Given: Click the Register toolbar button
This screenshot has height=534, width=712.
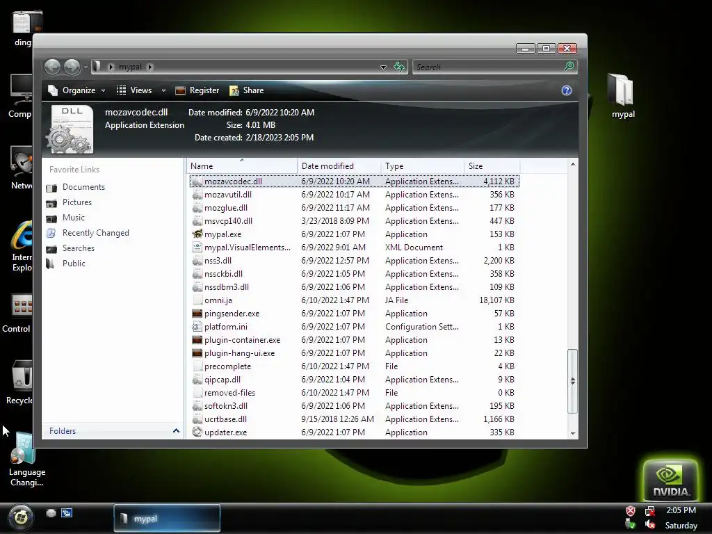Looking at the screenshot, I should pos(197,90).
